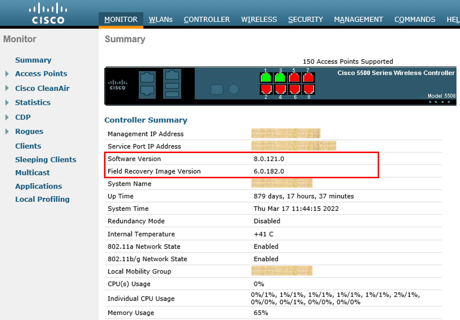Open CDP in sidebar
Screen dimensions: 460x320
[x=23, y=117]
